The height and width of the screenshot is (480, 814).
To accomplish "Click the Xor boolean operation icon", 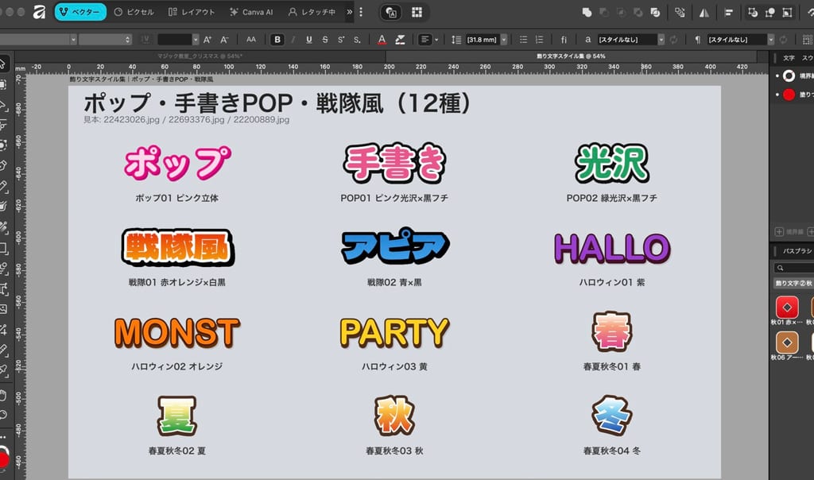I will [638, 13].
